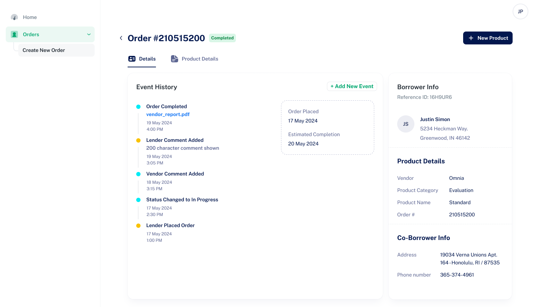Click the yellow dot beside Lender Comment Added
Screen dimensions: 542x307
click(x=139, y=140)
